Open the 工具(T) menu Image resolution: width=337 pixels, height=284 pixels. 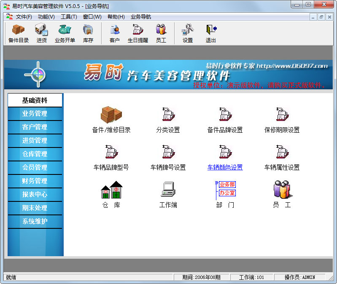point(69,17)
